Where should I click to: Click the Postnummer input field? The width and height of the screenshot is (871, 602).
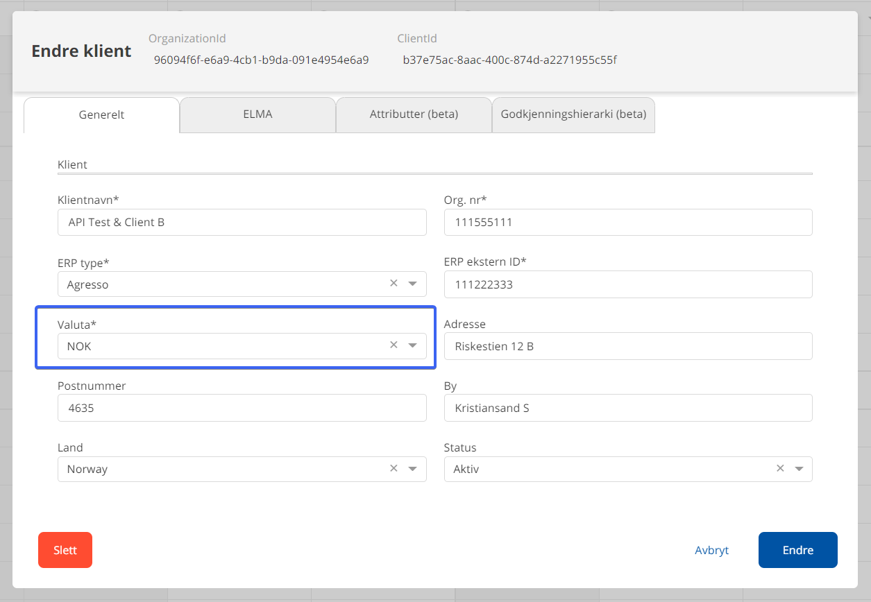point(242,408)
